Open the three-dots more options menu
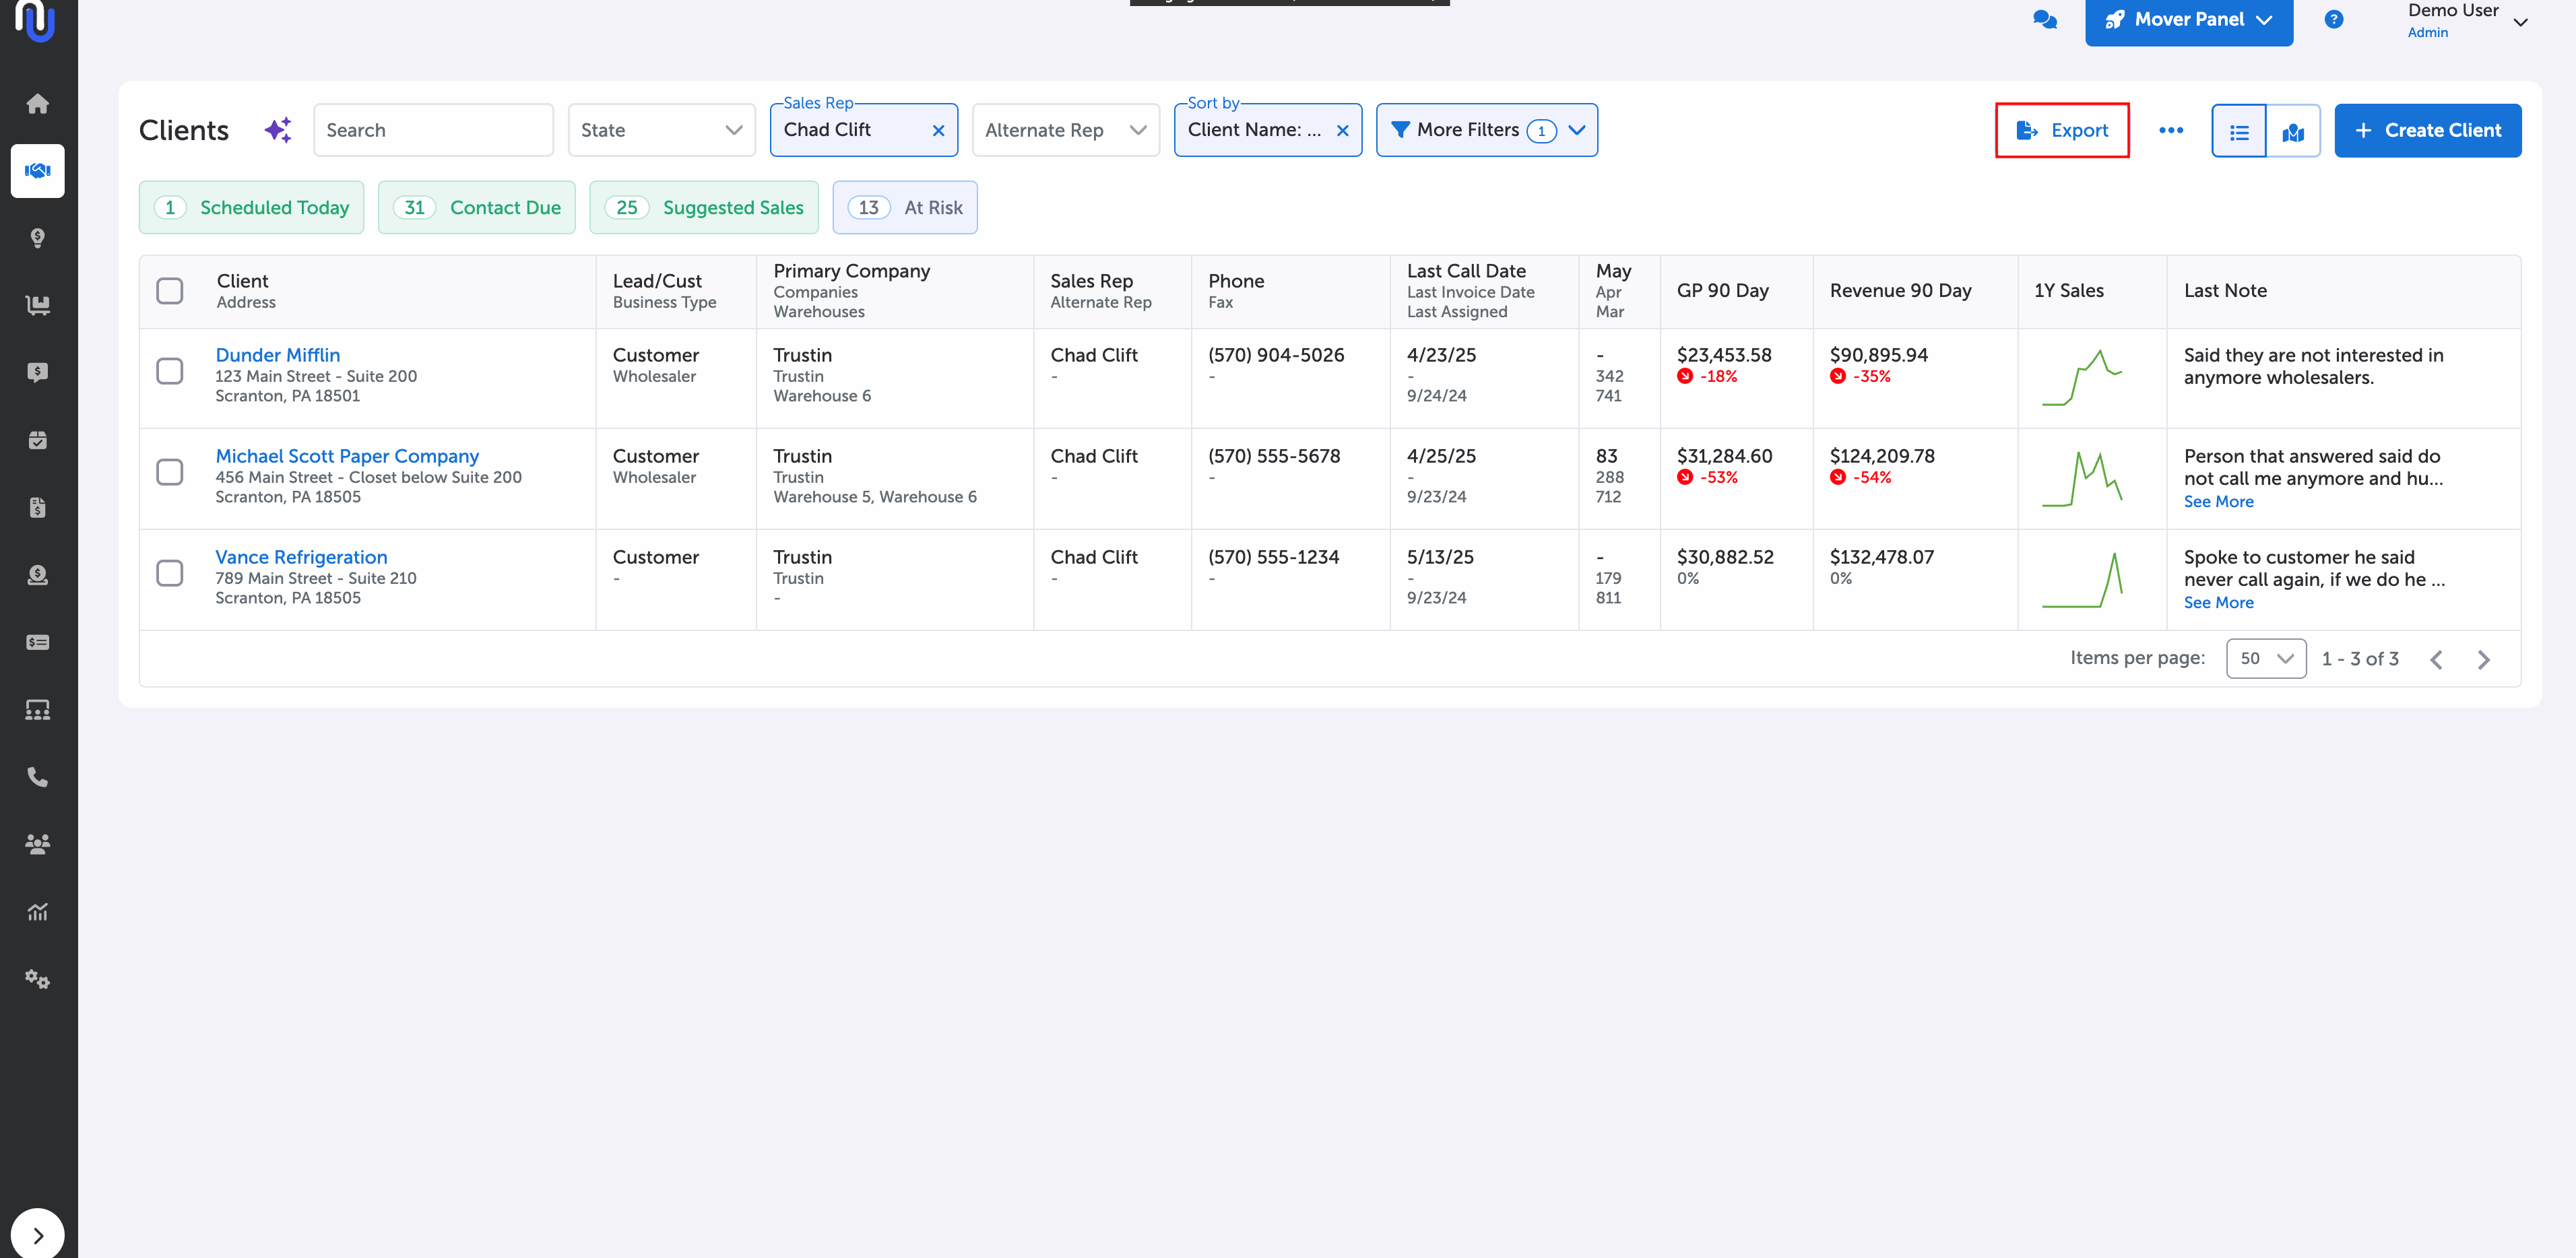Viewport: 2576px width, 1258px height. (x=2170, y=130)
